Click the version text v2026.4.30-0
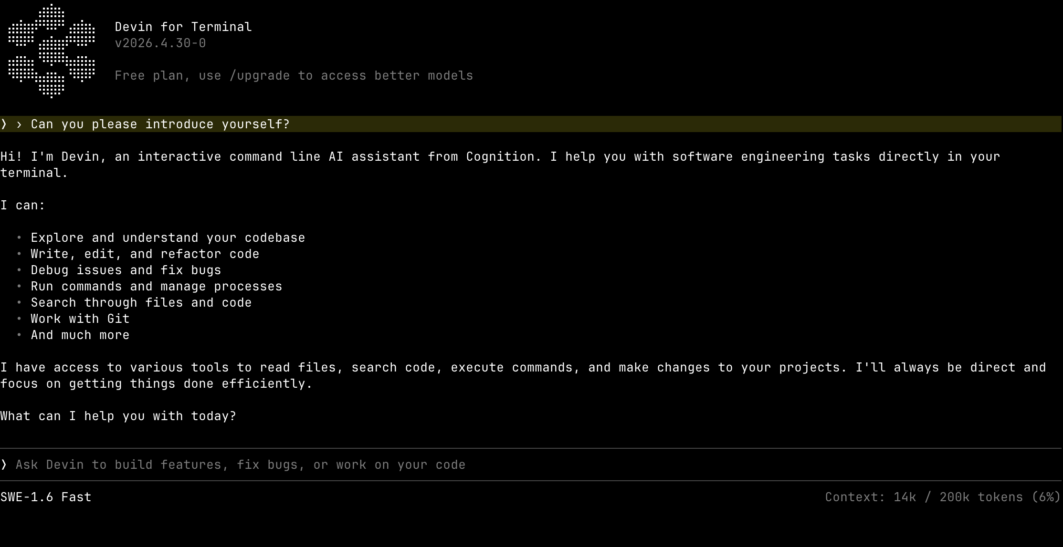Viewport: 1063px width, 547px height. coord(160,43)
